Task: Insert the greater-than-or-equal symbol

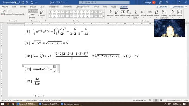Action: 54,16
